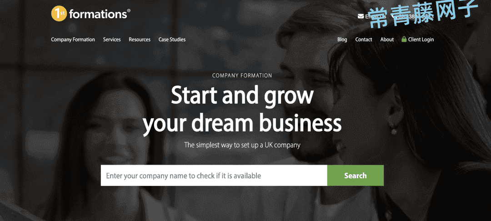Click the Email us link
491x221 pixels.
(376, 16)
